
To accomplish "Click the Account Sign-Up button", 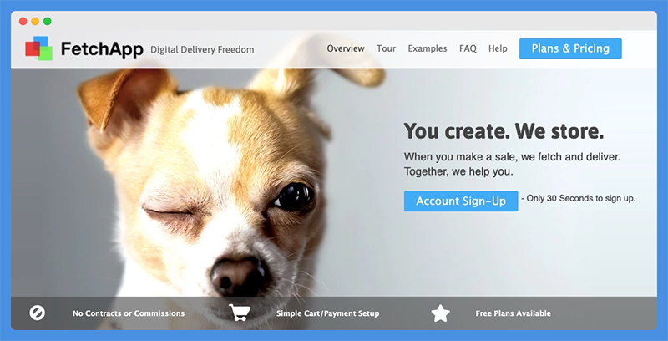I will pos(461,201).
